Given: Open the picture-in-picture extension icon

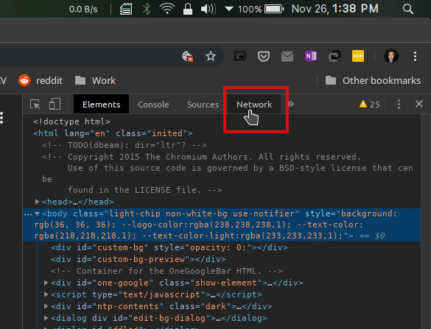Looking at the screenshot, I should [240, 56].
